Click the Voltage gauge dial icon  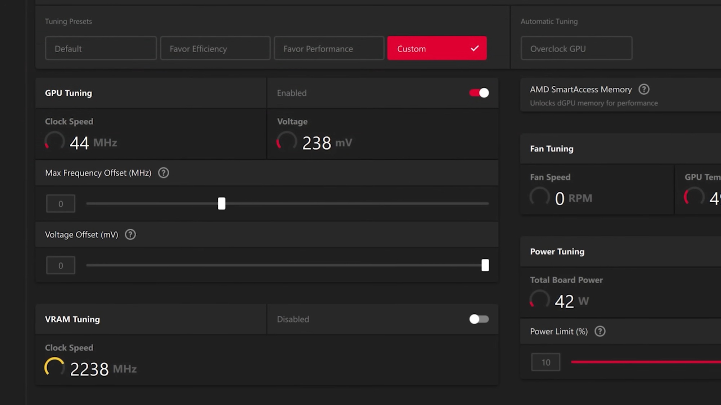coord(287,141)
